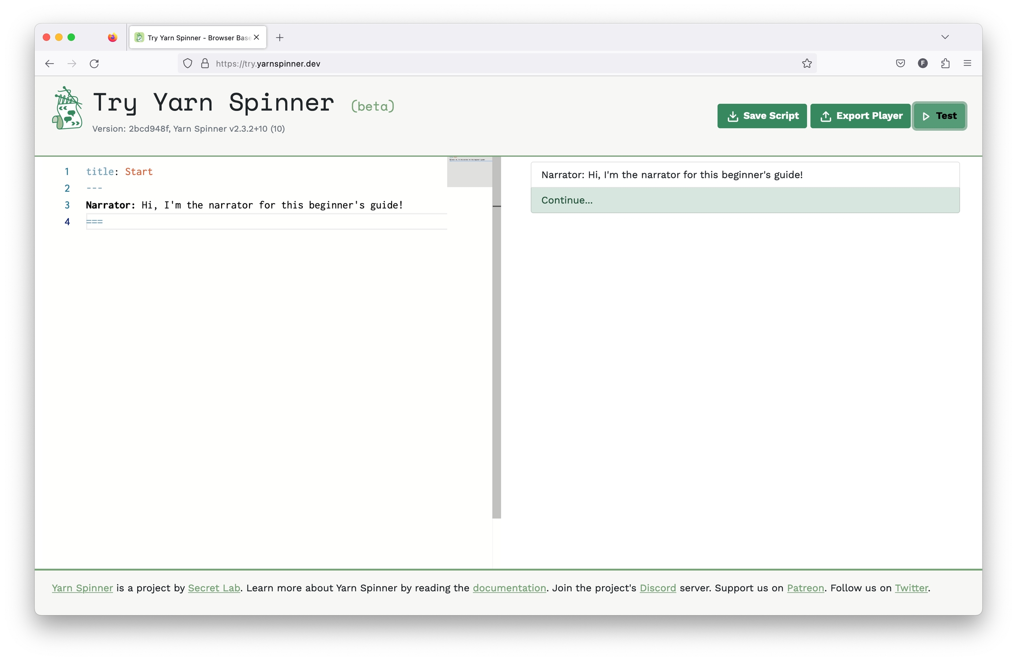The width and height of the screenshot is (1017, 661).
Task: Open the documentation link
Action: pyautogui.click(x=509, y=588)
